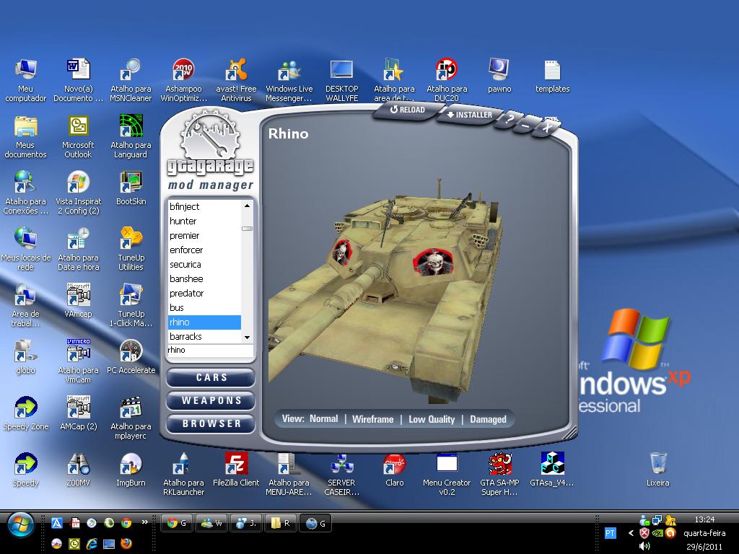The width and height of the screenshot is (739, 554).
Task: Set view mode to Normal
Action: tap(323, 419)
